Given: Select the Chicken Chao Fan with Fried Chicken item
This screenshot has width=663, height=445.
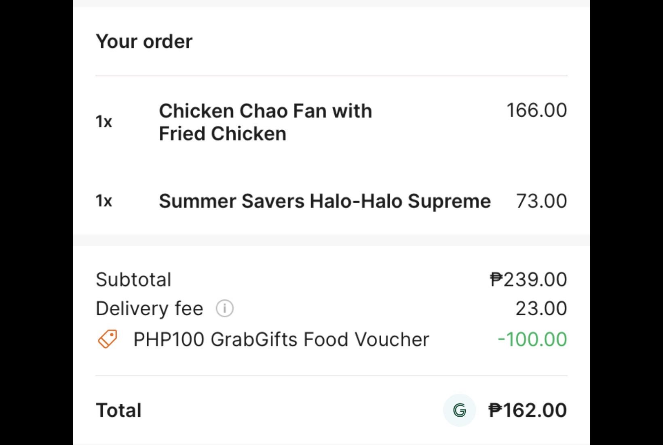Looking at the screenshot, I should [265, 122].
